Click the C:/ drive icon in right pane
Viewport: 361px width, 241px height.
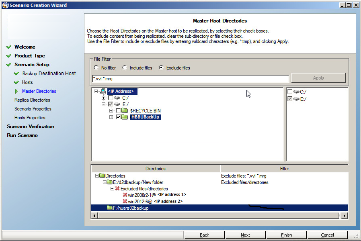[296, 92]
